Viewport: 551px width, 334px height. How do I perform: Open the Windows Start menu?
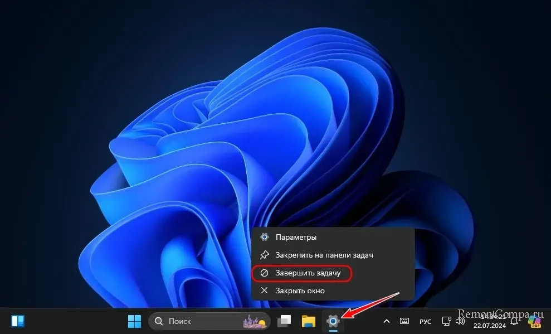pyautogui.click(x=134, y=321)
